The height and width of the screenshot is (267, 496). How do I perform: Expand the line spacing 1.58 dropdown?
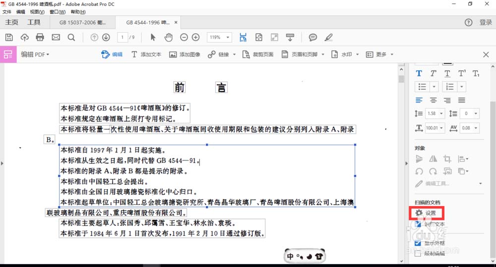(441, 114)
